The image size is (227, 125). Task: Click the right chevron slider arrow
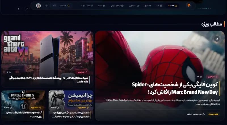pyautogui.click(x=27, y=9)
